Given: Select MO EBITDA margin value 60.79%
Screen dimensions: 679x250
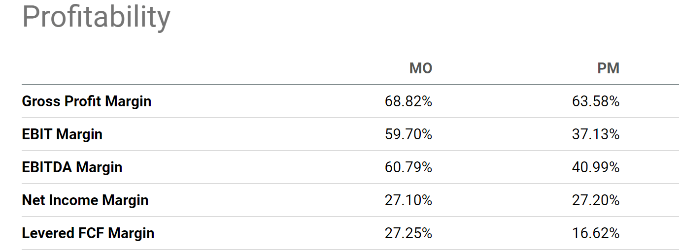Looking at the screenshot, I should click(x=408, y=167).
